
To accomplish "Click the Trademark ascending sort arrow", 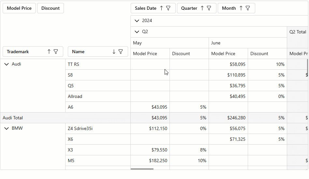I will click(49, 52).
